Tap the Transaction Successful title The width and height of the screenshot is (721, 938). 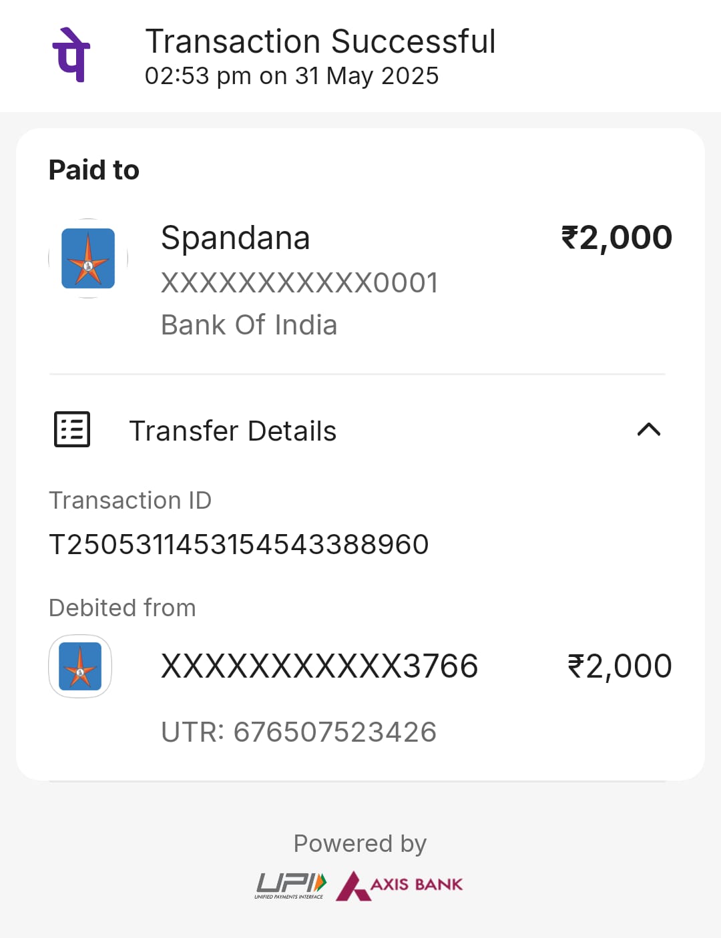coord(320,41)
